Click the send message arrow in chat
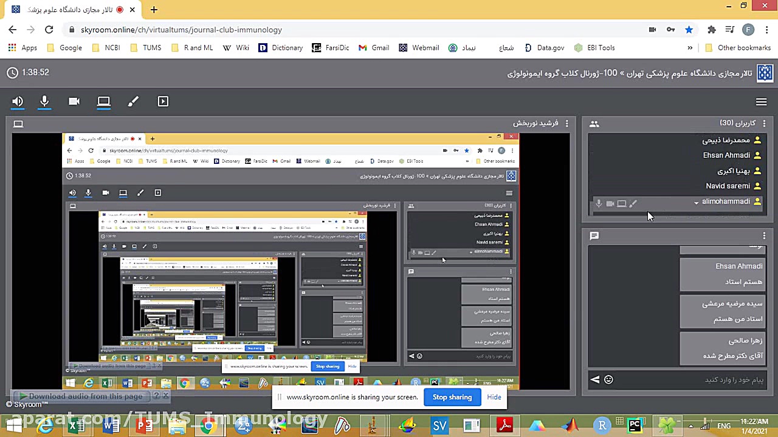 [x=594, y=379]
